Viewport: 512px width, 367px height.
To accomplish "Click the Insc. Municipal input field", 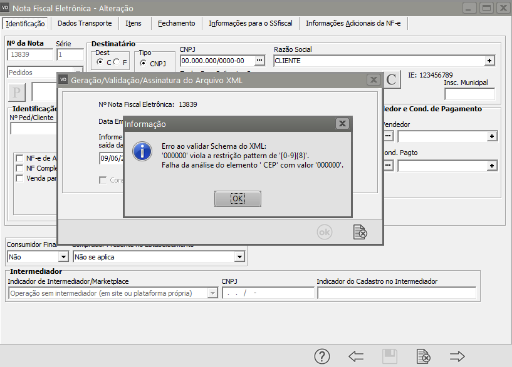I will tap(469, 94).
